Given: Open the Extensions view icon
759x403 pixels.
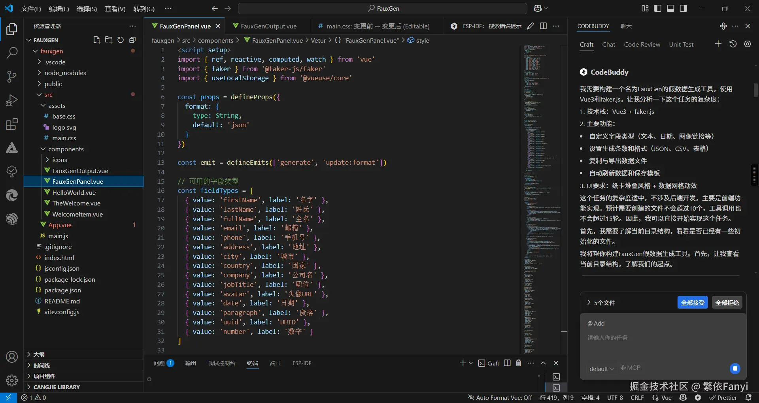Looking at the screenshot, I should click(x=12, y=124).
